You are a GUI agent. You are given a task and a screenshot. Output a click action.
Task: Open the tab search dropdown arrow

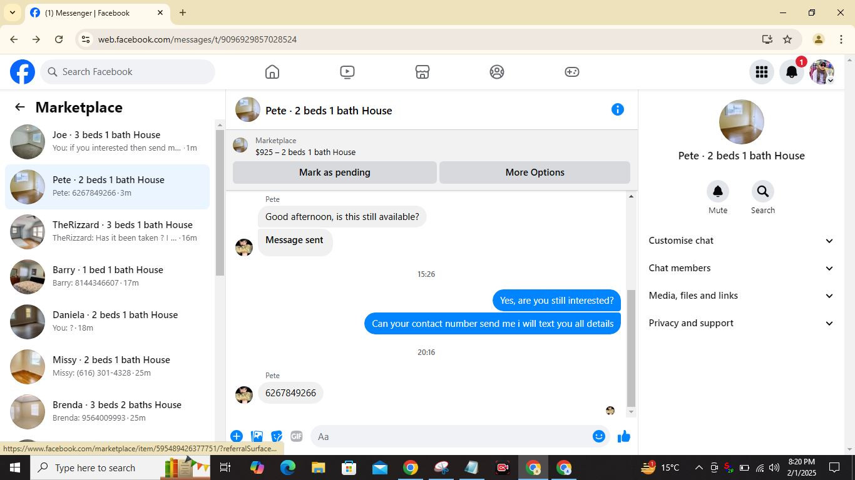click(x=12, y=12)
